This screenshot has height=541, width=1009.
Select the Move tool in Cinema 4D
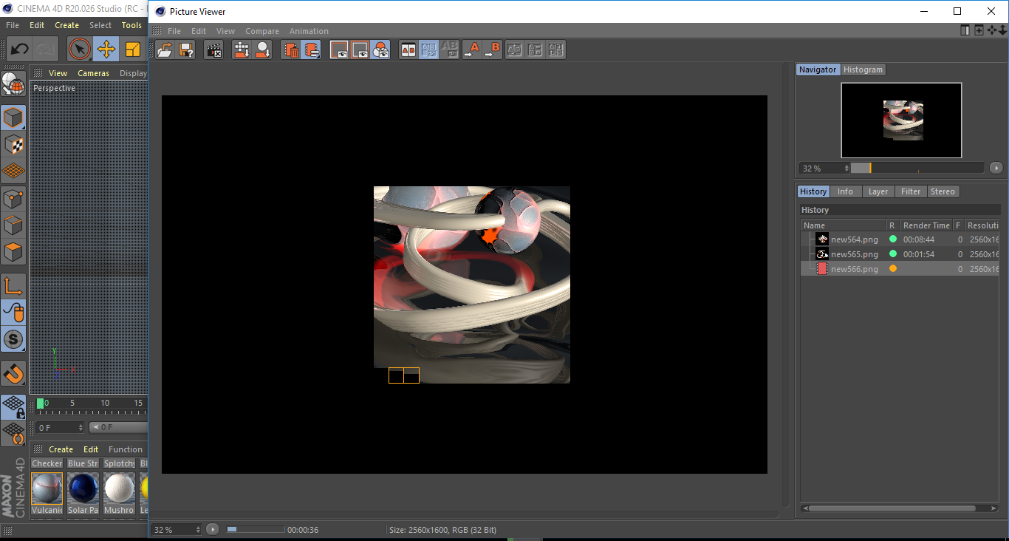coord(106,50)
